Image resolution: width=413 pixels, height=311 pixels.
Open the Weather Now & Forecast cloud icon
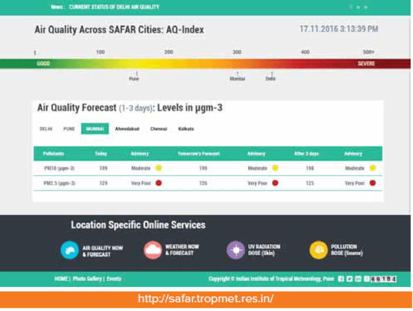point(153,251)
